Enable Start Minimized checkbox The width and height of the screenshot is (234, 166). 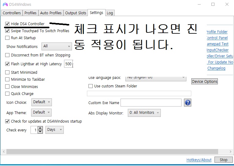[7, 73]
